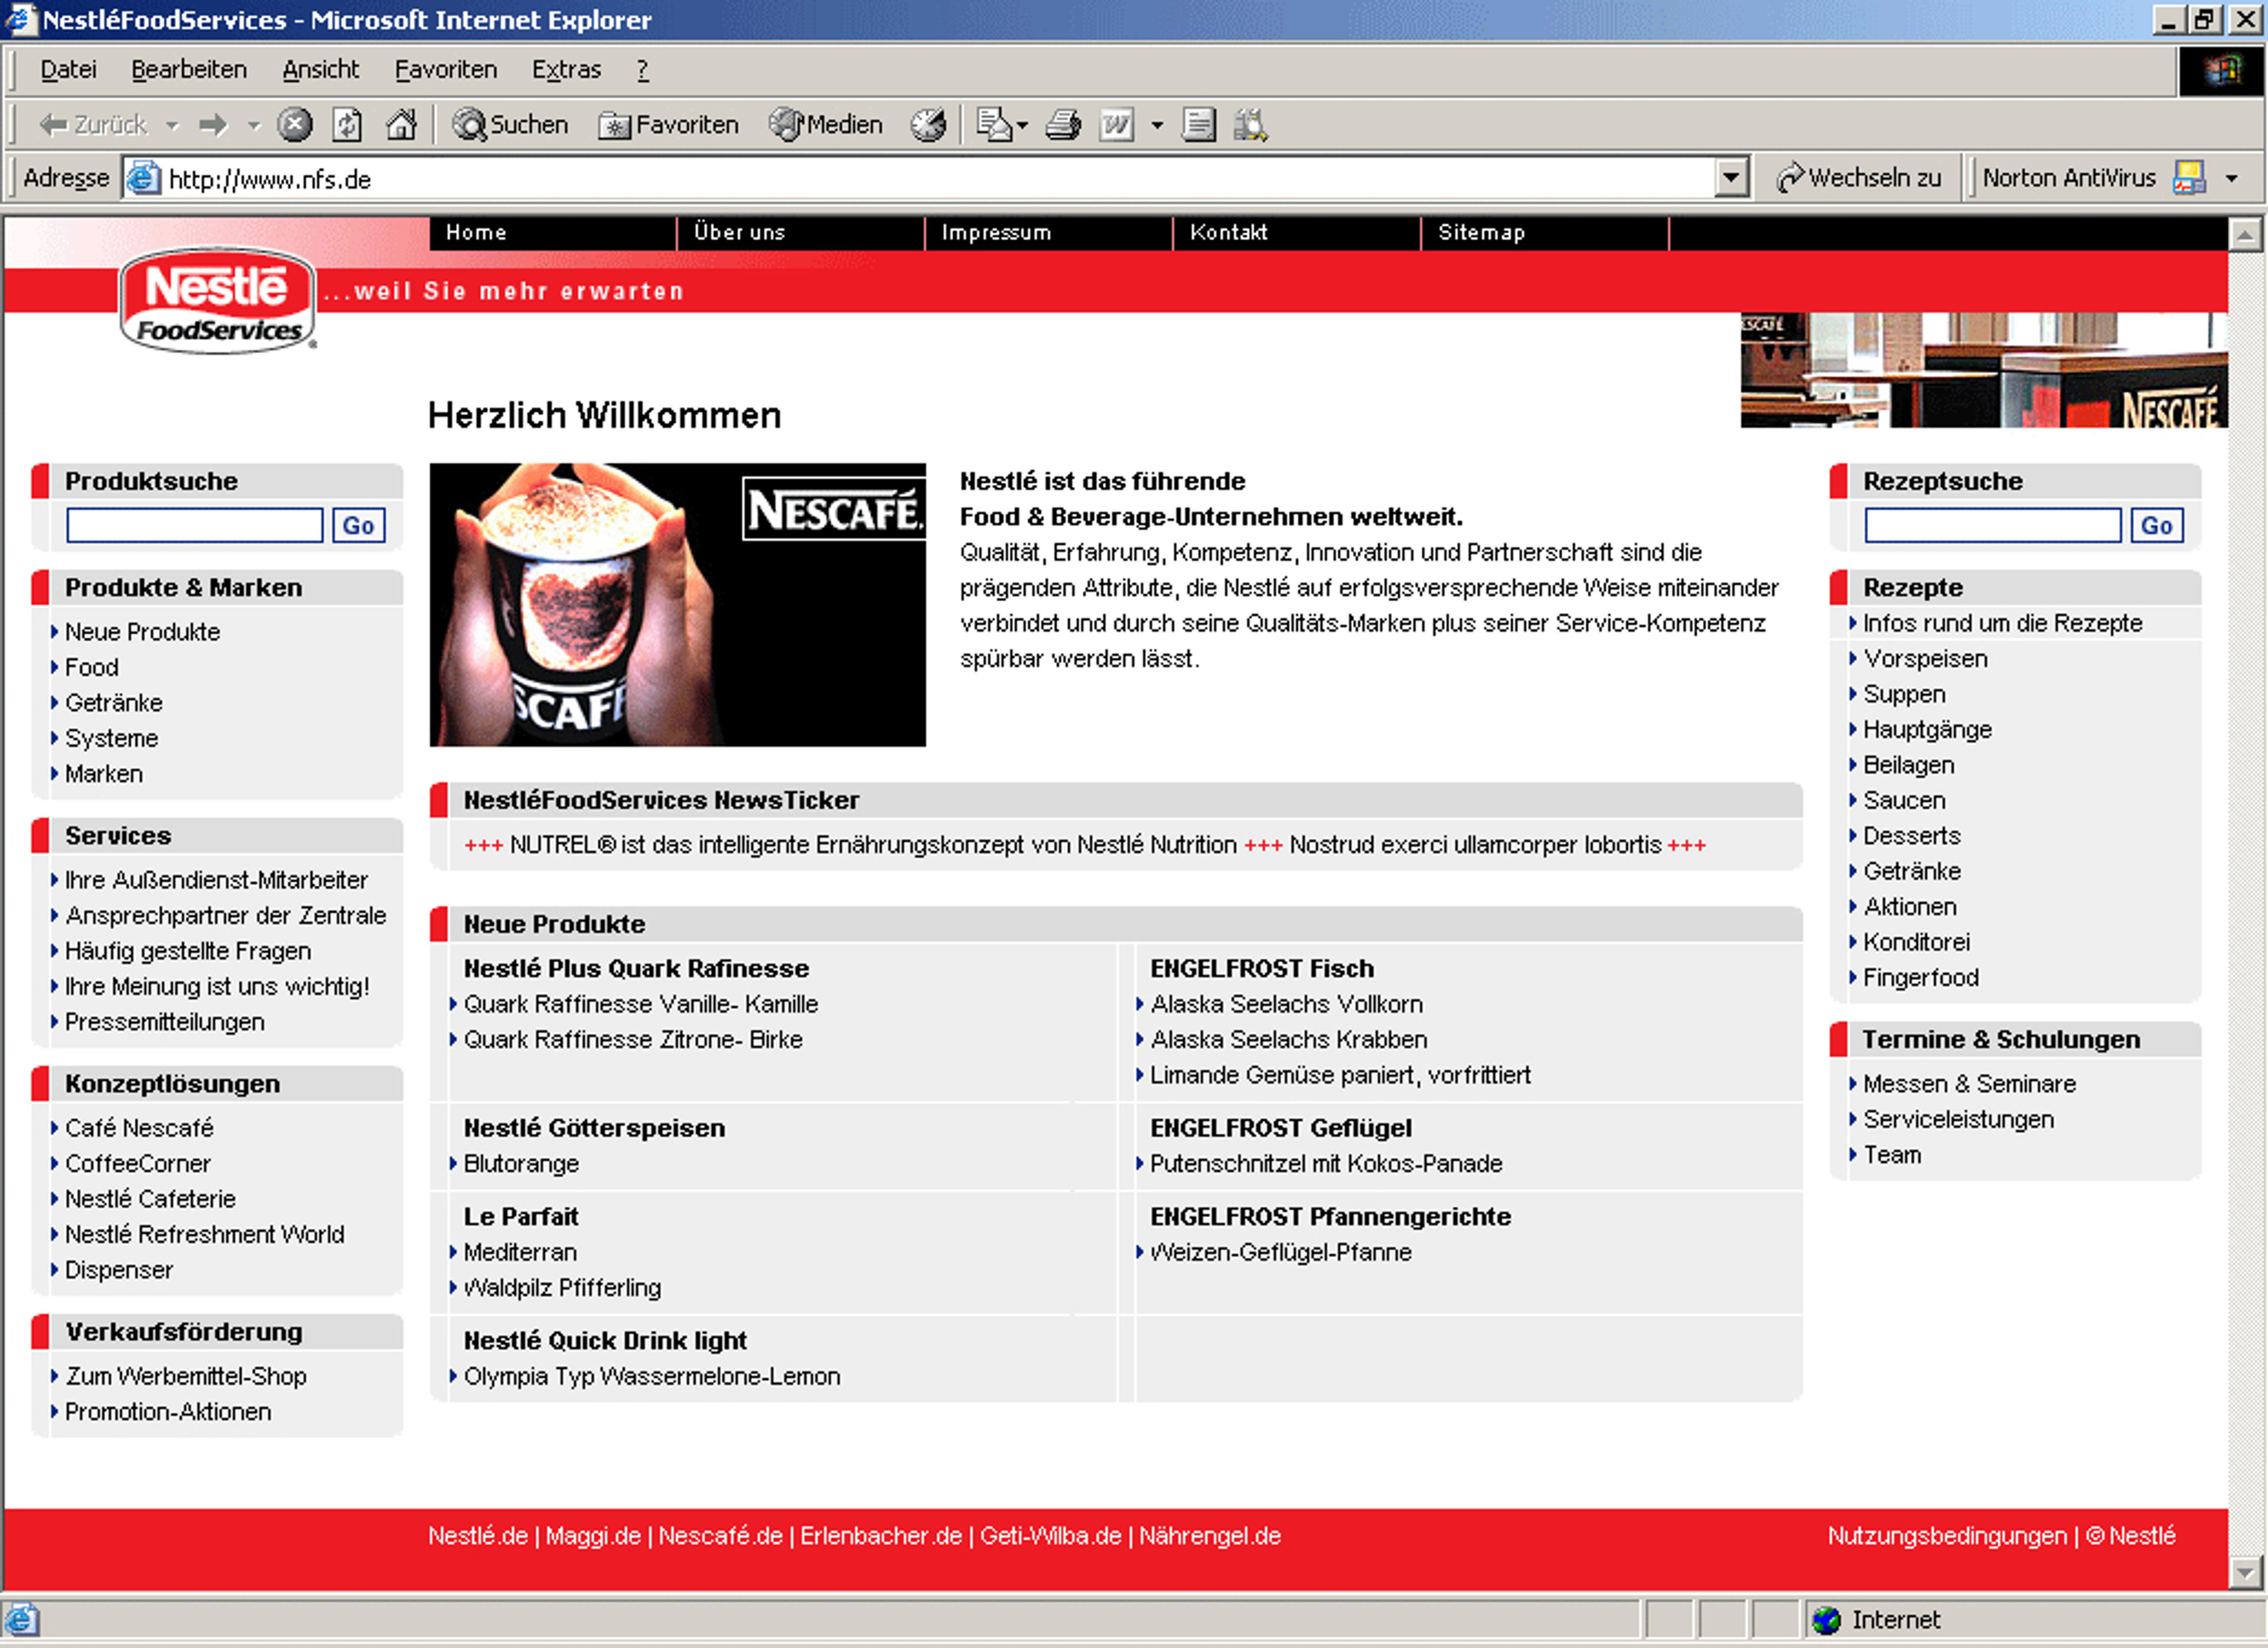Open the Maggi.de footer link
The height and width of the screenshot is (1648, 2268).
pos(593,1536)
